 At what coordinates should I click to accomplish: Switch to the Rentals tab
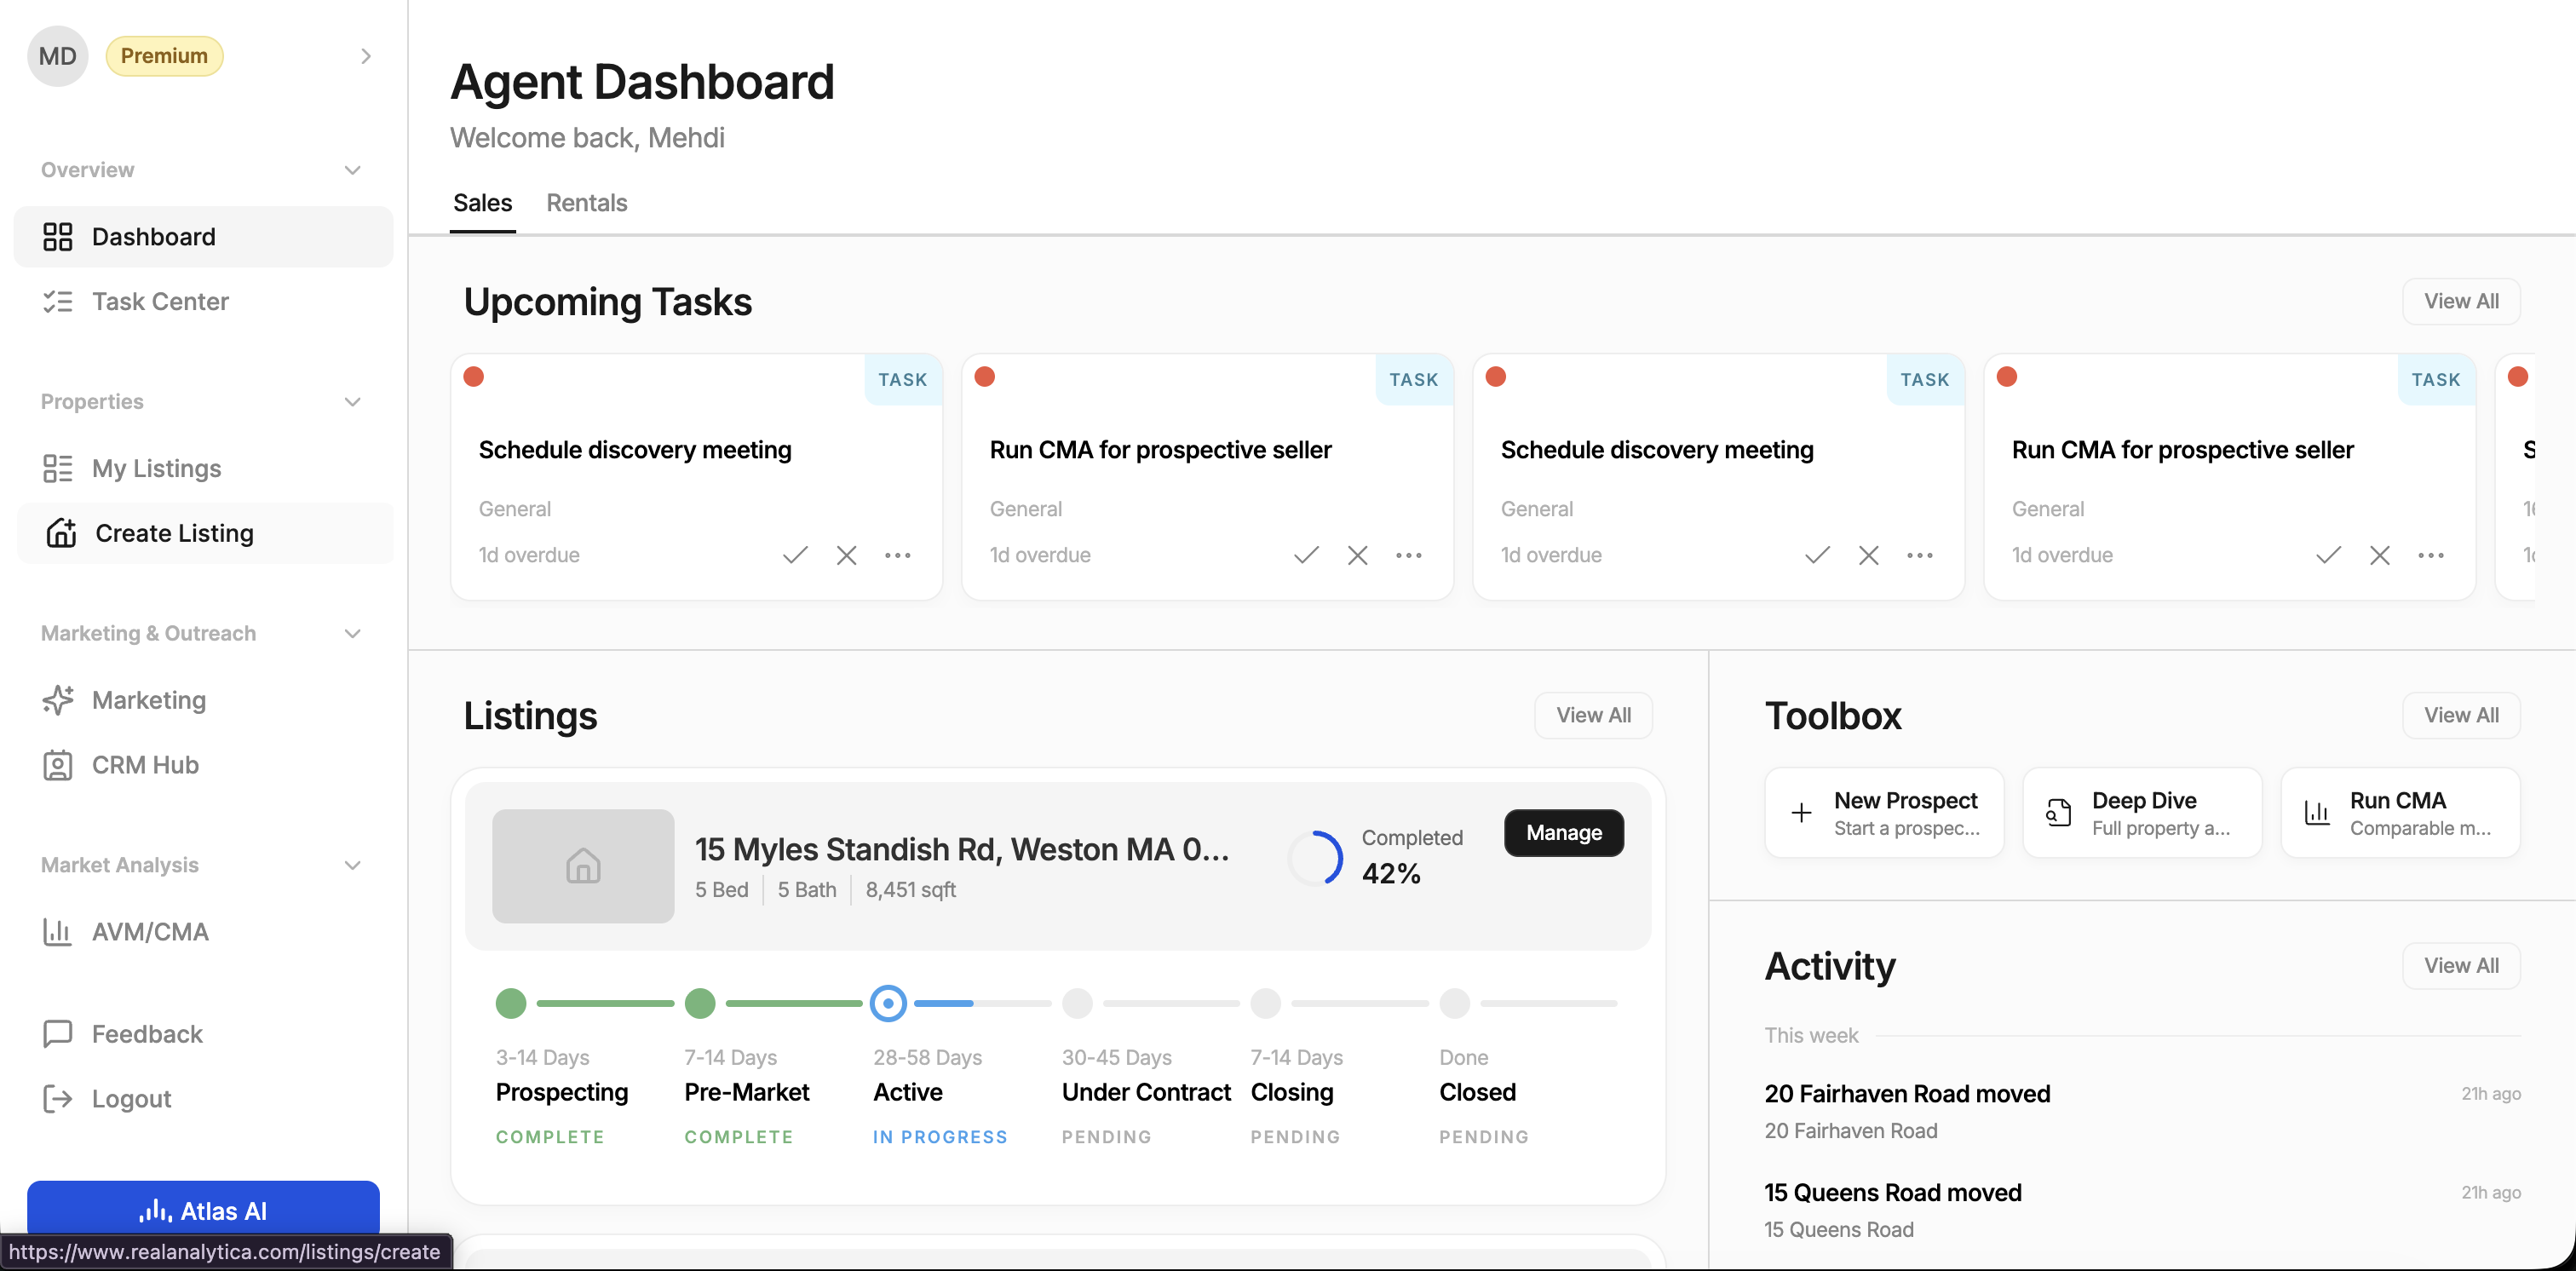click(586, 203)
